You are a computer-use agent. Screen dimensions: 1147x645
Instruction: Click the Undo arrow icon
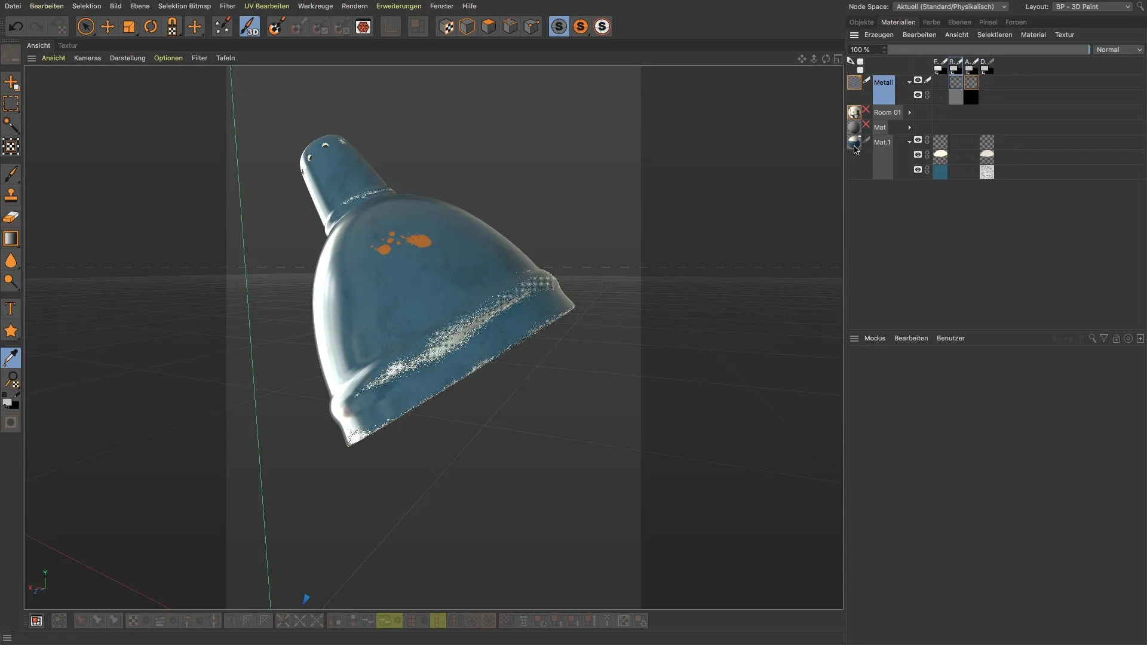tap(16, 27)
